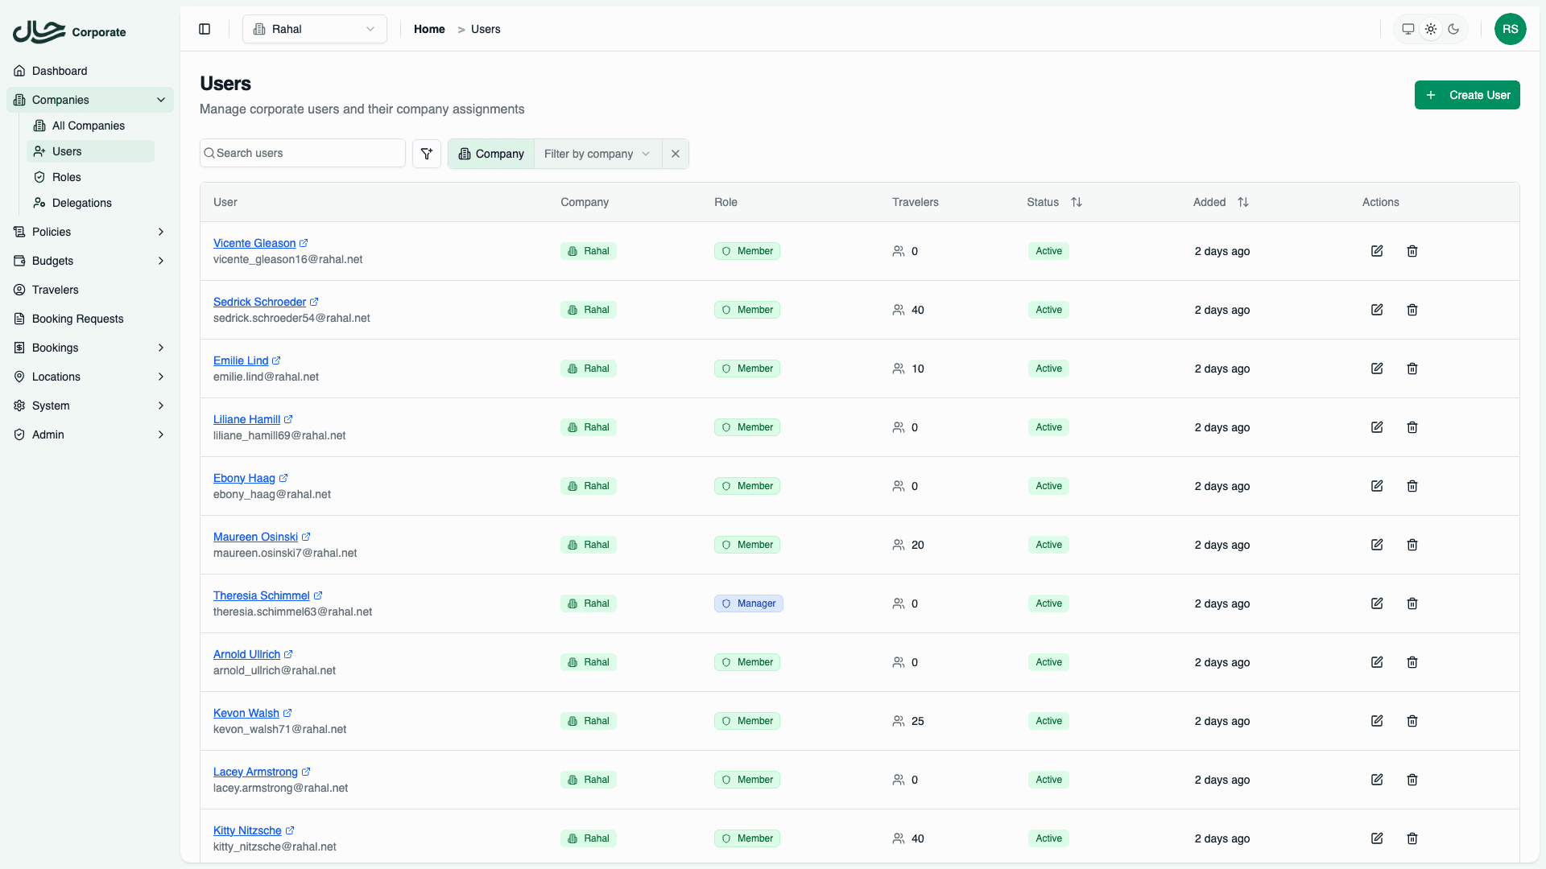1546x869 pixels.
Task: Open the Travelers section from sidebar
Action: (56, 290)
